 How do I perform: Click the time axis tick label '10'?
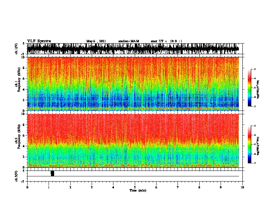pos(242,187)
